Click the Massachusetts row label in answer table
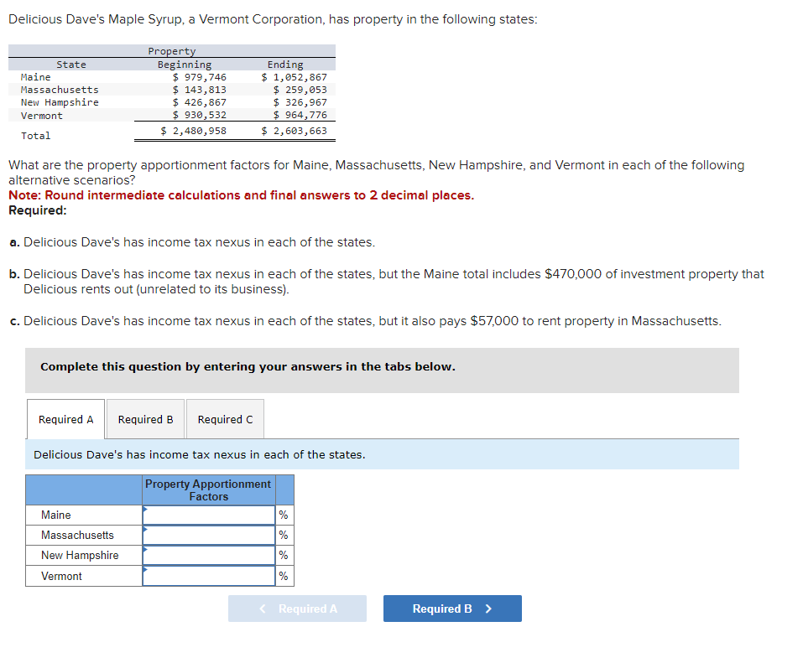This screenshot has width=803, height=663. coord(77,535)
